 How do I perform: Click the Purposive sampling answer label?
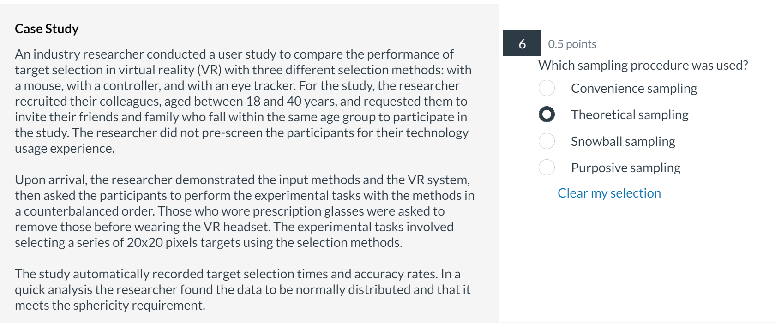point(625,167)
